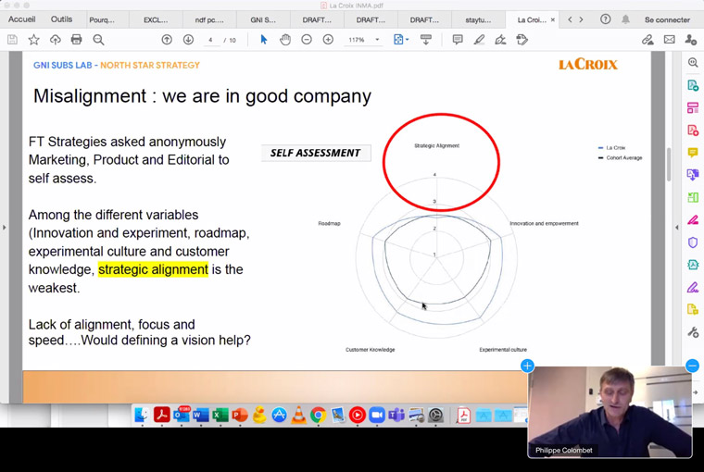Screen dimensions: 704x472
Task: Share a link using the link icon
Action: click(647, 40)
